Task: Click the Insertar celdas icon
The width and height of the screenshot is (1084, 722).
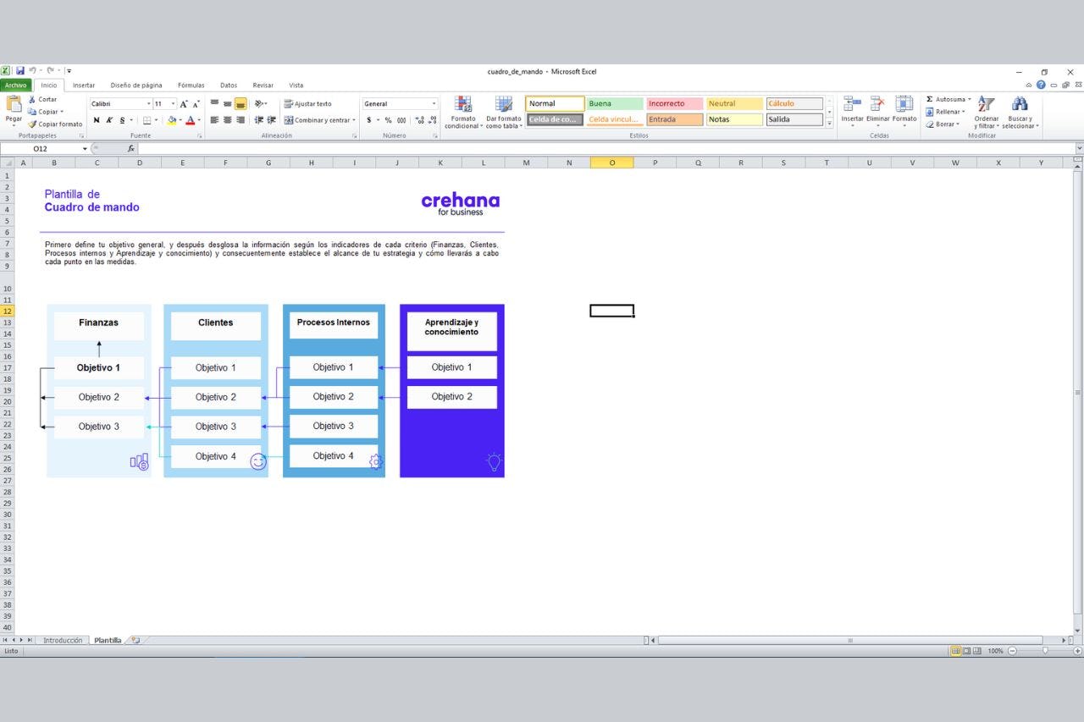Action: pos(852,105)
